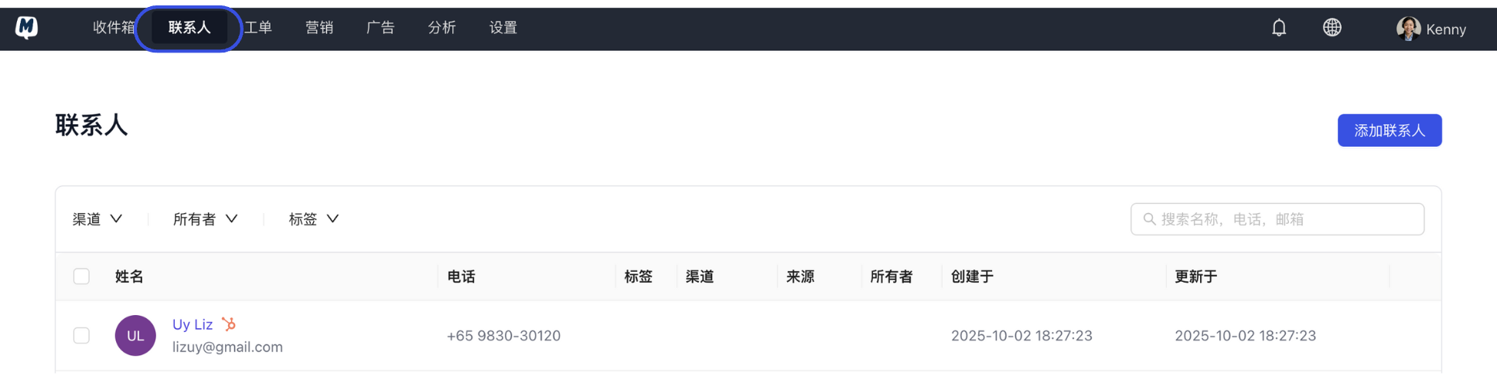Click Kenny's profile avatar
Viewport: 1497px width, 383px height.
coord(1408,29)
